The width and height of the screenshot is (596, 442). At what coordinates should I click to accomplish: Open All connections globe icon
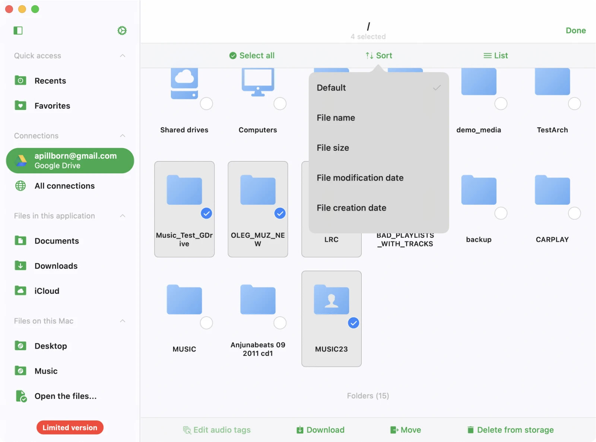coord(20,186)
